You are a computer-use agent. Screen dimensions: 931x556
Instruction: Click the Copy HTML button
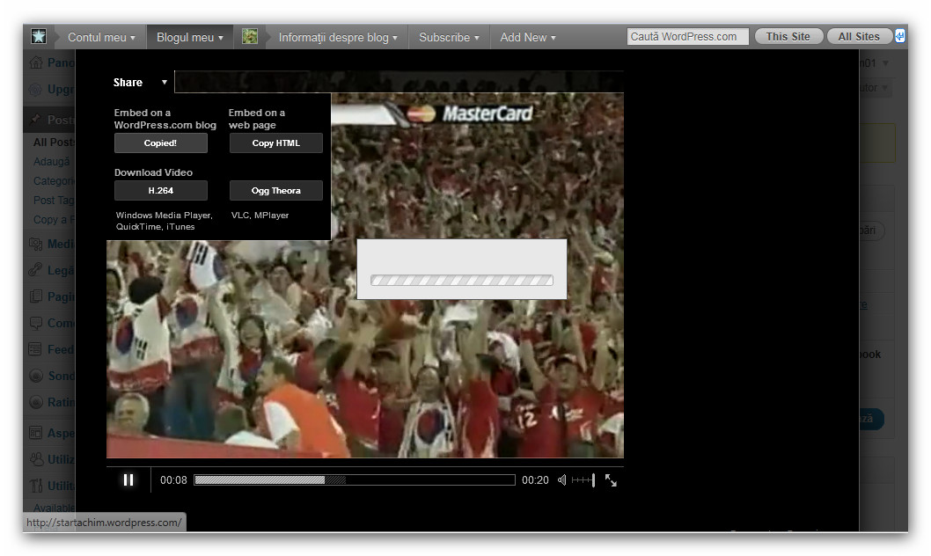point(275,143)
